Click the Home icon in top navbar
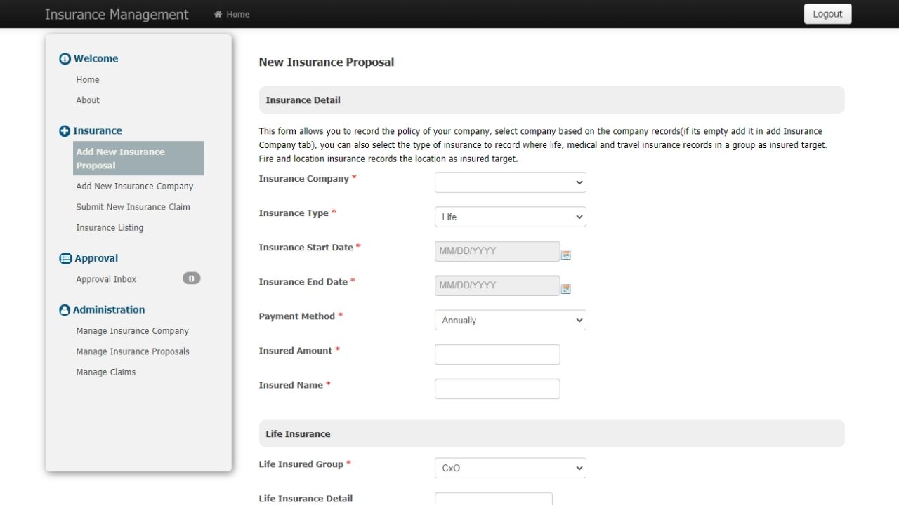The height and width of the screenshot is (505, 899). coord(218,14)
